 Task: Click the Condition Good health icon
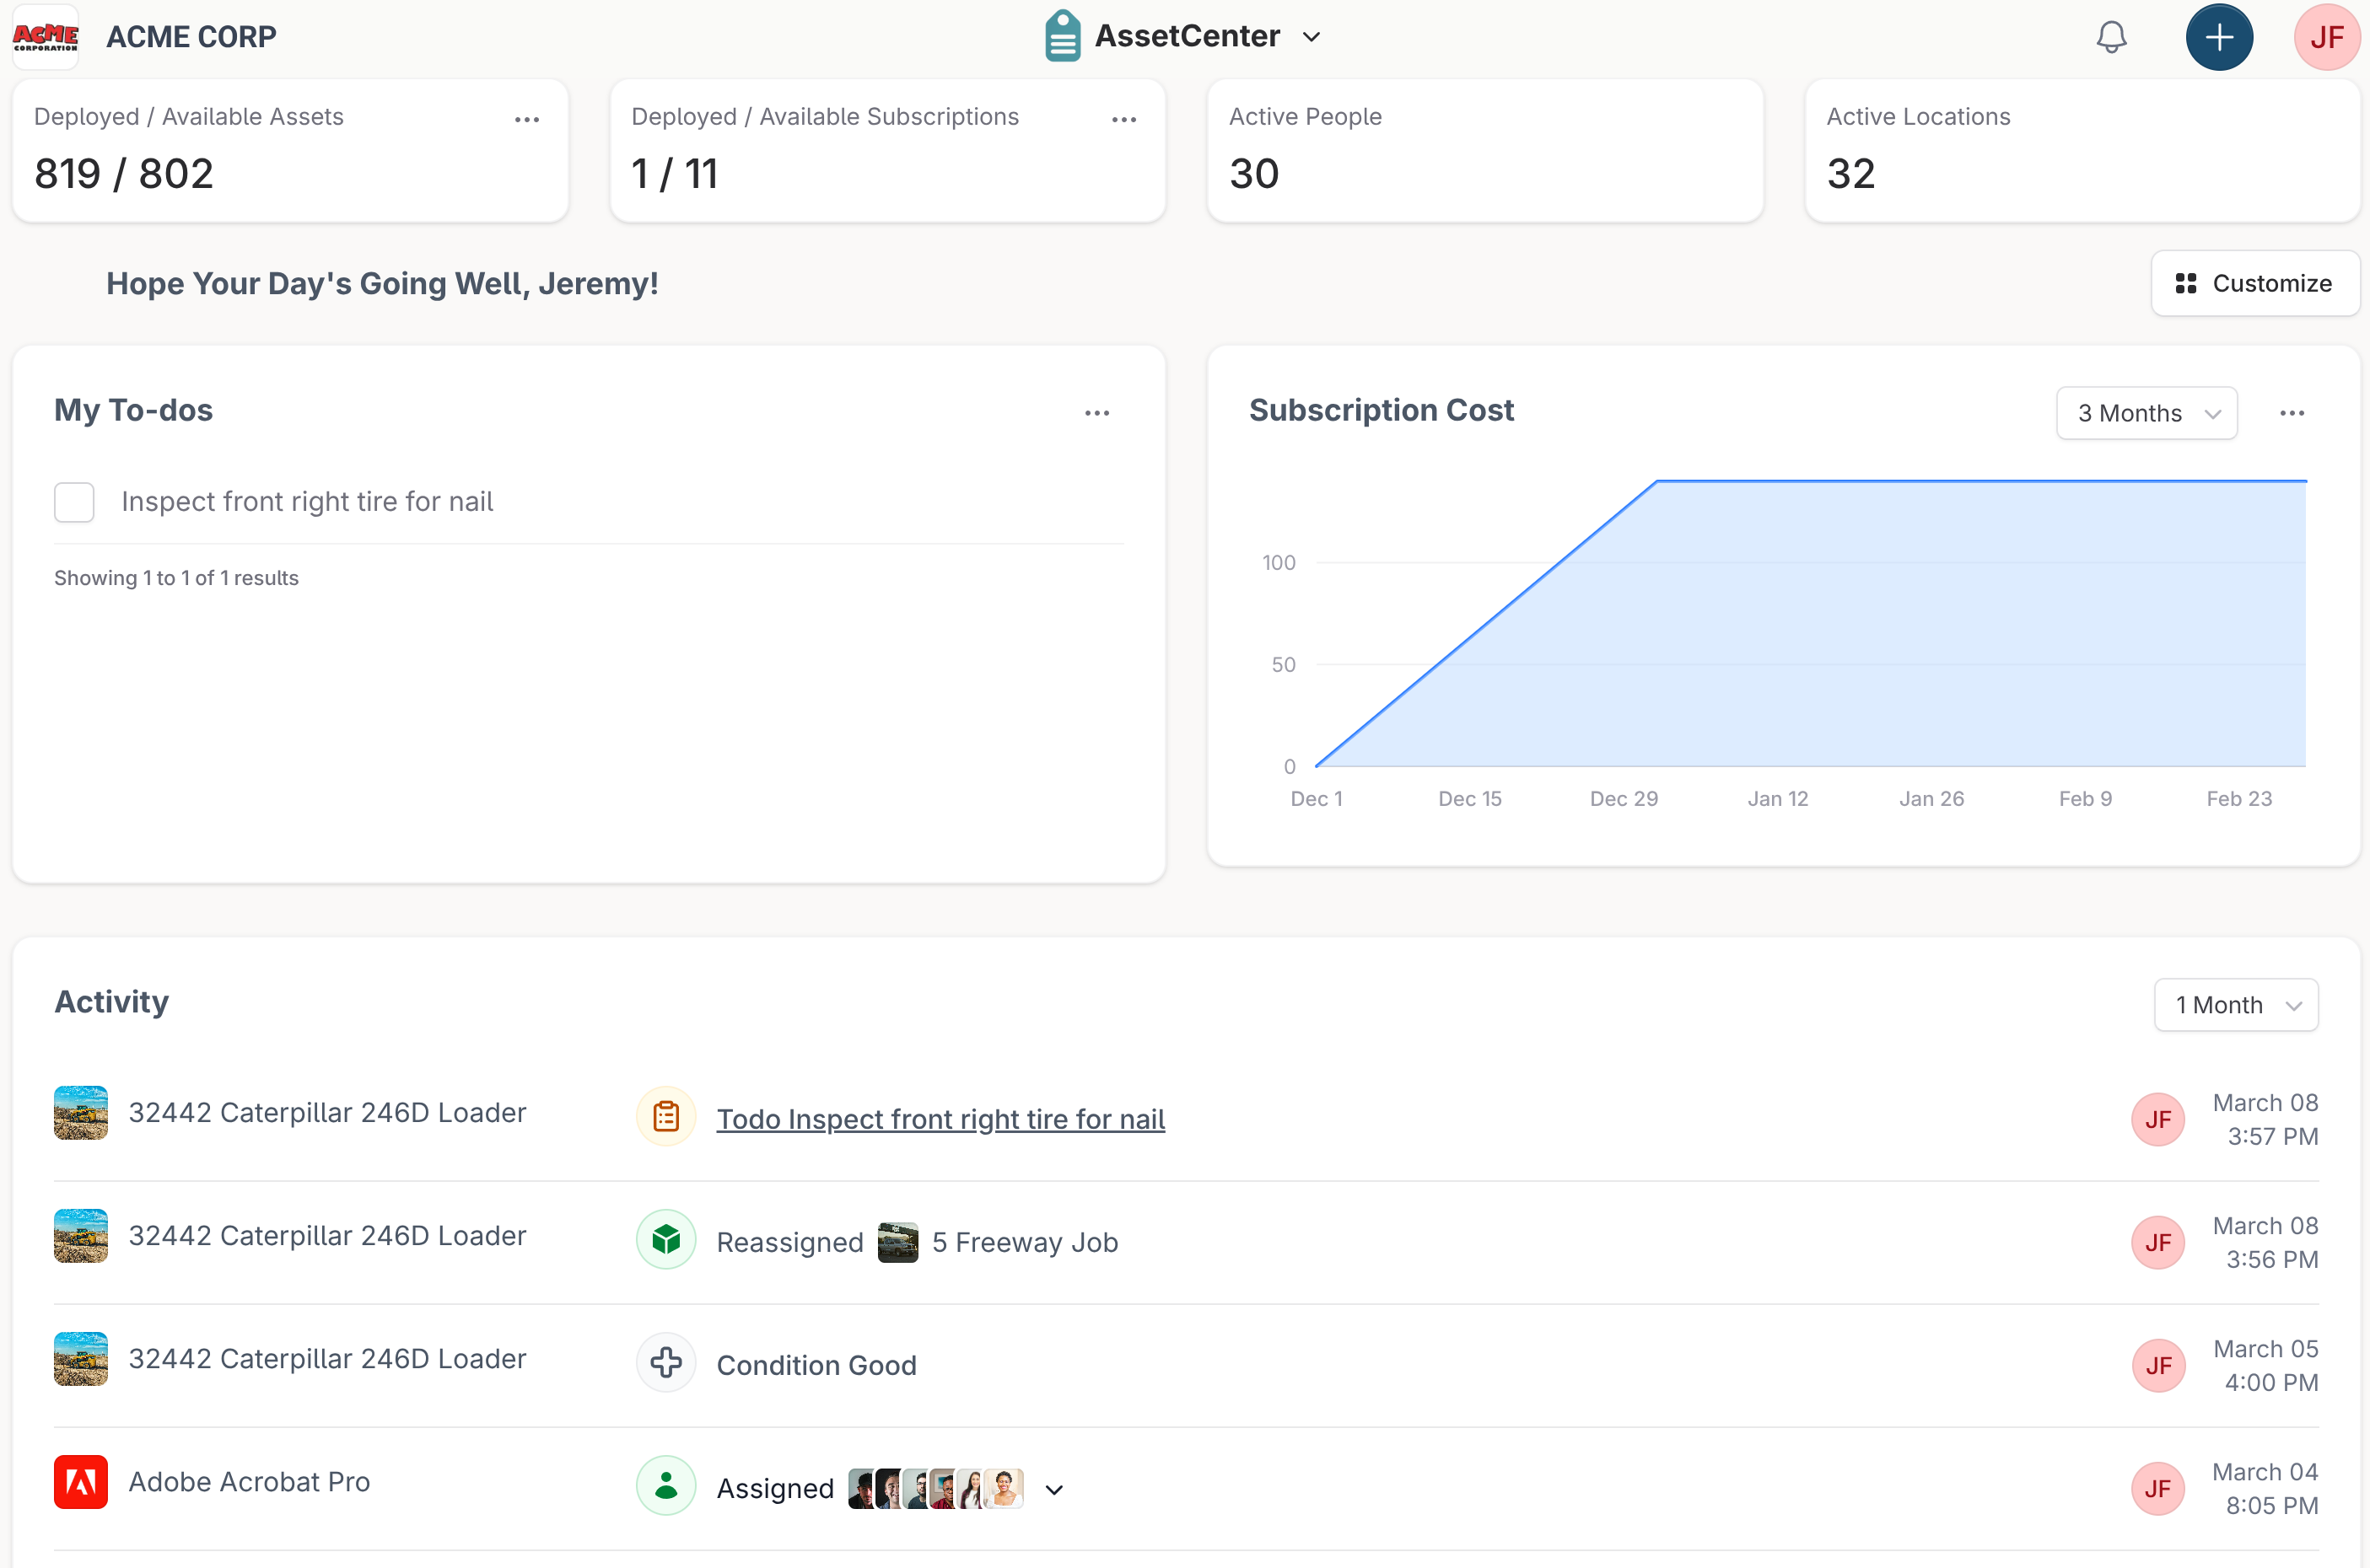click(x=665, y=1362)
